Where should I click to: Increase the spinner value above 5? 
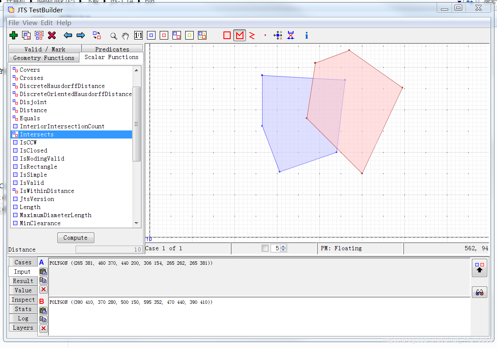tap(283, 246)
